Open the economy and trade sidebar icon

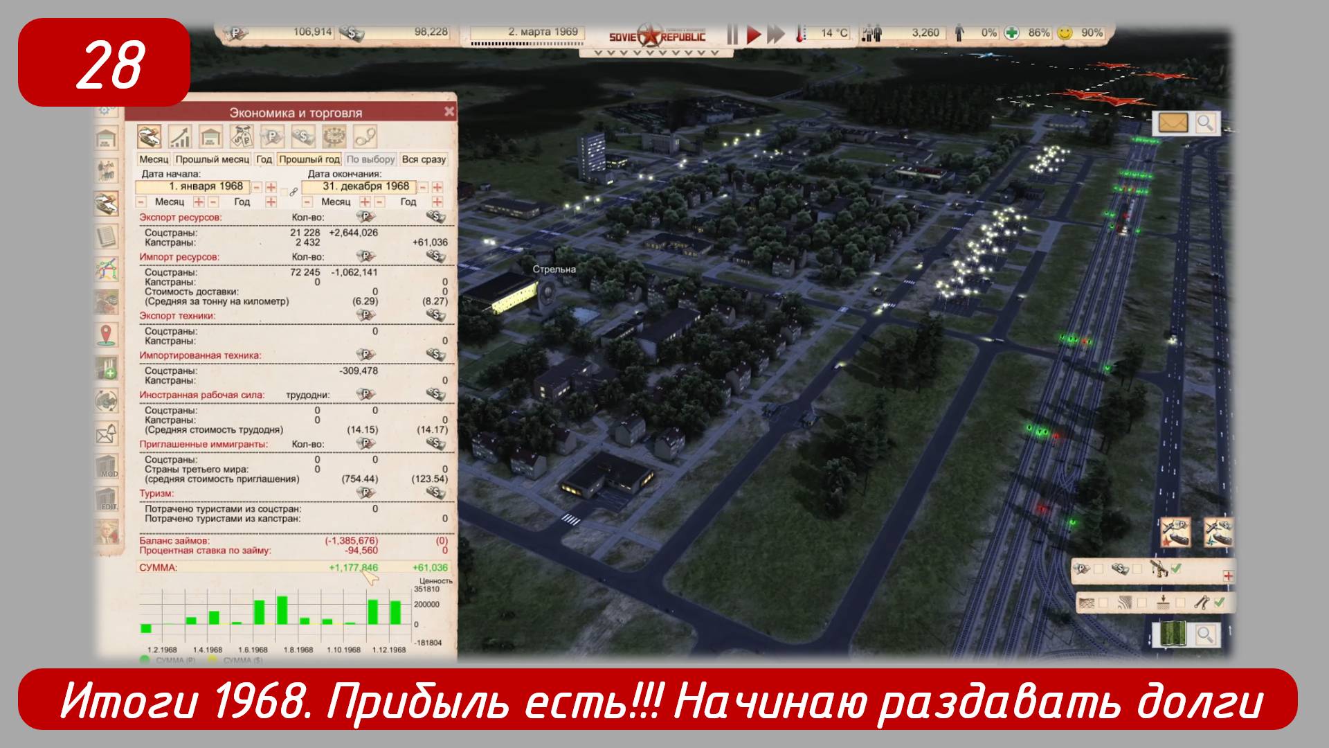(x=107, y=204)
